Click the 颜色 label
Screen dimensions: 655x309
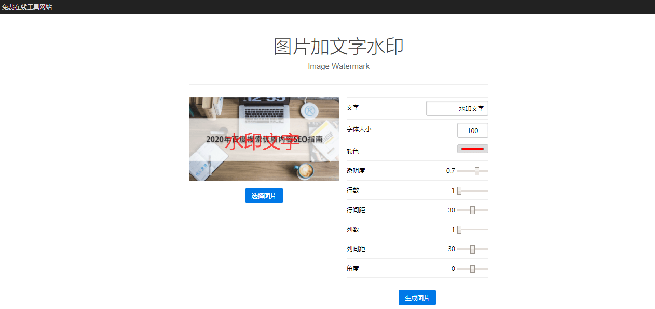(353, 151)
